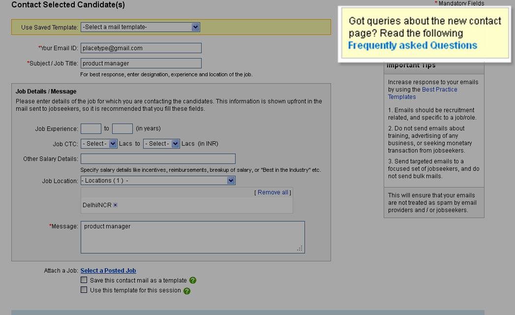Enable "Save this contact mail as a template"

(x=84, y=280)
